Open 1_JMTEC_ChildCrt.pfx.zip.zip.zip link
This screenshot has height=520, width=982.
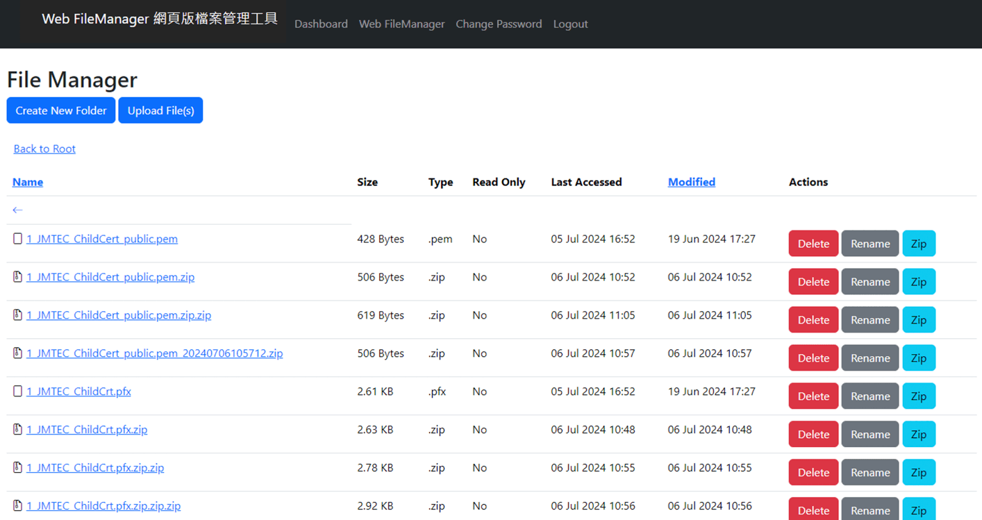(103, 506)
